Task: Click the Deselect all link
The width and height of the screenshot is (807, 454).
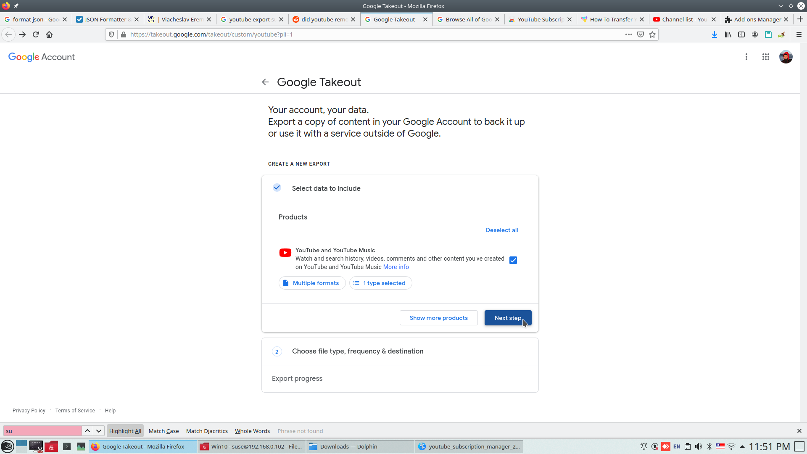Action: click(501, 230)
